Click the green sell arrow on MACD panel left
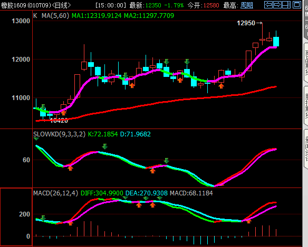The image size is (308, 247). (43, 218)
